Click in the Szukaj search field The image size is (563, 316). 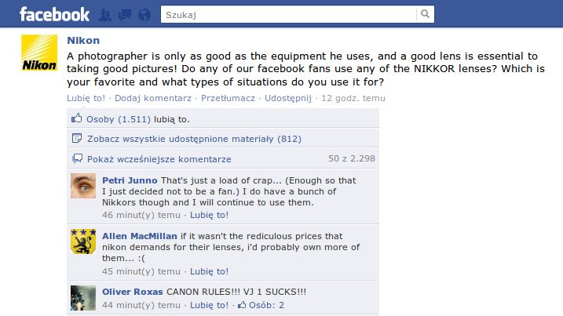tap(288, 14)
